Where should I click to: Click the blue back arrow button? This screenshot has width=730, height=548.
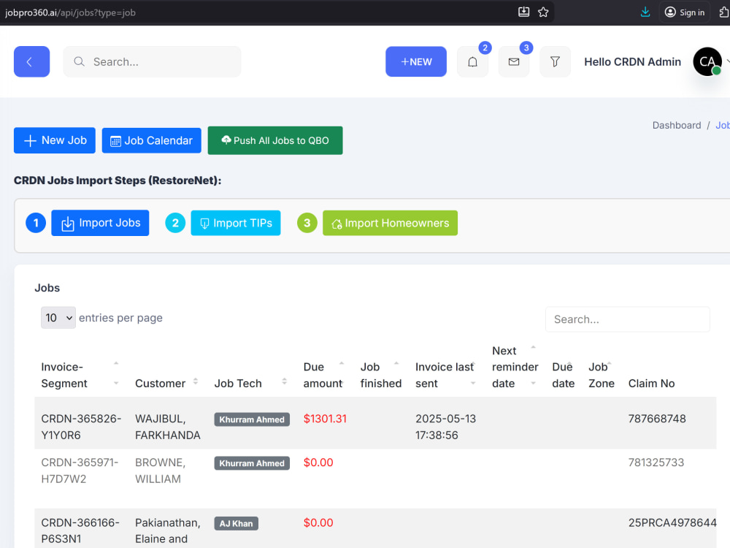(31, 61)
